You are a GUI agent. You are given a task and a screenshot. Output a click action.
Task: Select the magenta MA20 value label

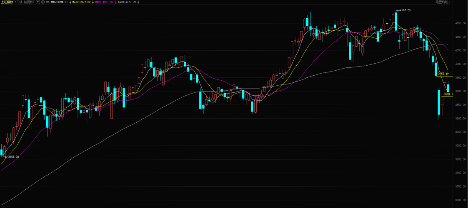pos(104,2)
